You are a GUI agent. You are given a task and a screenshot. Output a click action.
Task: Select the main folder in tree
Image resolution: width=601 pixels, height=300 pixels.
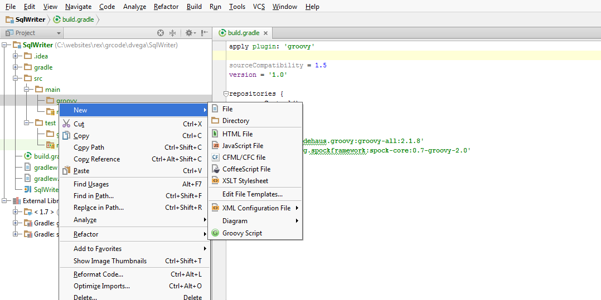click(52, 90)
